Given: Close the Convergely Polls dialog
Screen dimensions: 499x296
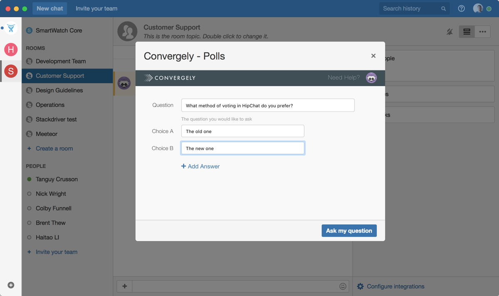Looking at the screenshot, I should (x=373, y=56).
